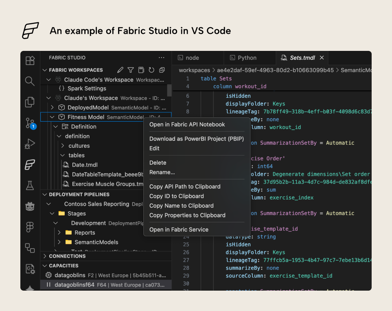The image size is (392, 311).
Task: Click the Fabric Workspaces tree scrollbar
Action: coord(169,90)
